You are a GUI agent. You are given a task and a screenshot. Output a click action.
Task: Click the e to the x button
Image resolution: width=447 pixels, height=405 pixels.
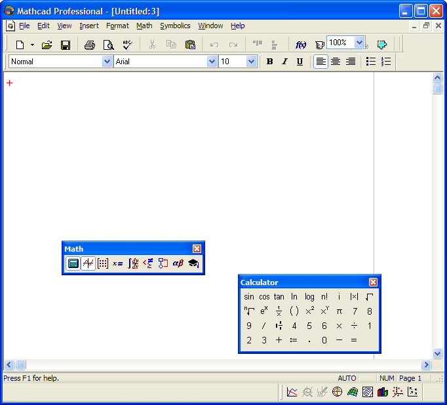click(264, 311)
